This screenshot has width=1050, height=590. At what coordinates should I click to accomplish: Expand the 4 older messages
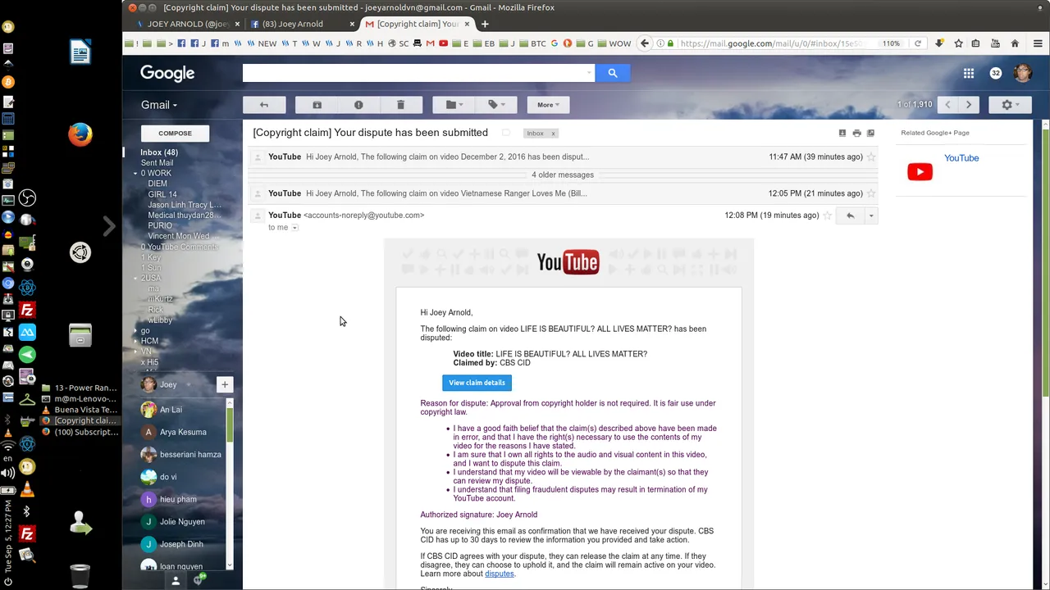coord(563,175)
